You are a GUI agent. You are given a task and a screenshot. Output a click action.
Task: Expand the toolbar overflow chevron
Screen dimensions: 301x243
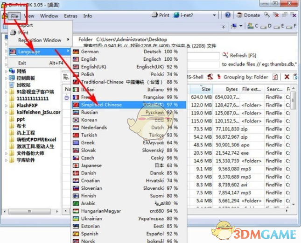click(x=224, y=27)
